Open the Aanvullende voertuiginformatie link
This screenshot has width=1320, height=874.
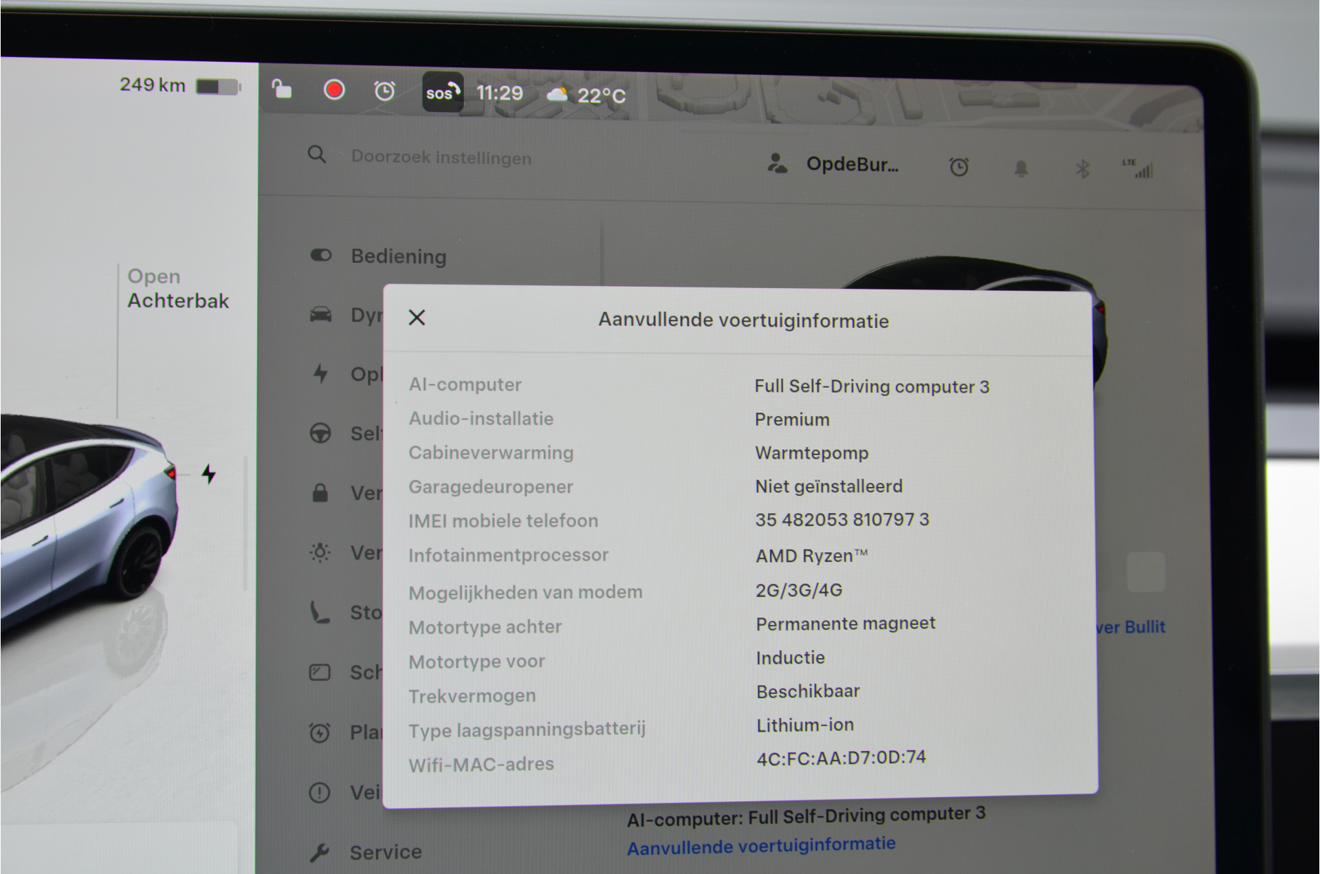tap(761, 846)
